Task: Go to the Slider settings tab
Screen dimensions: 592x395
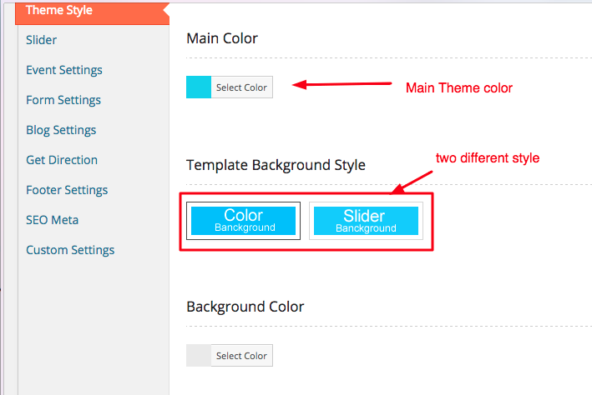Action: click(42, 40)
